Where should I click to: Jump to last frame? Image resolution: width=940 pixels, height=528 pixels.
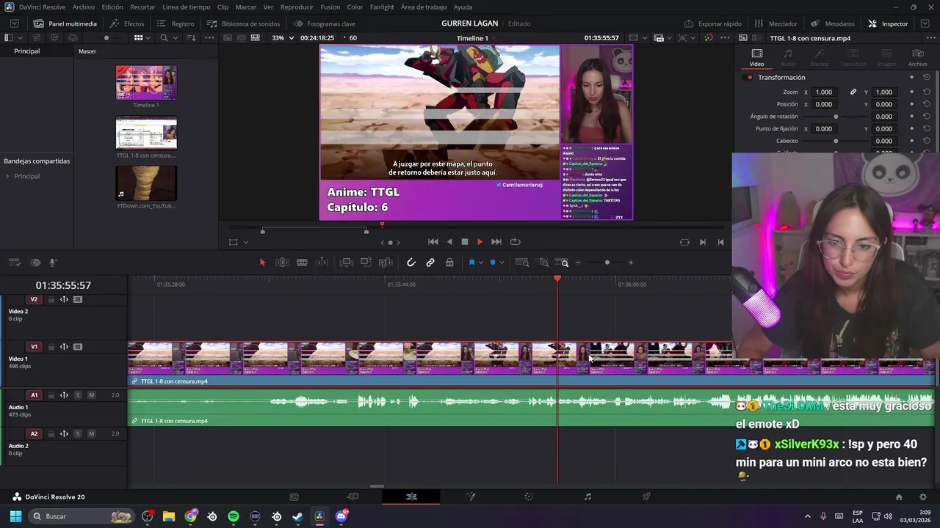(496, 242)
